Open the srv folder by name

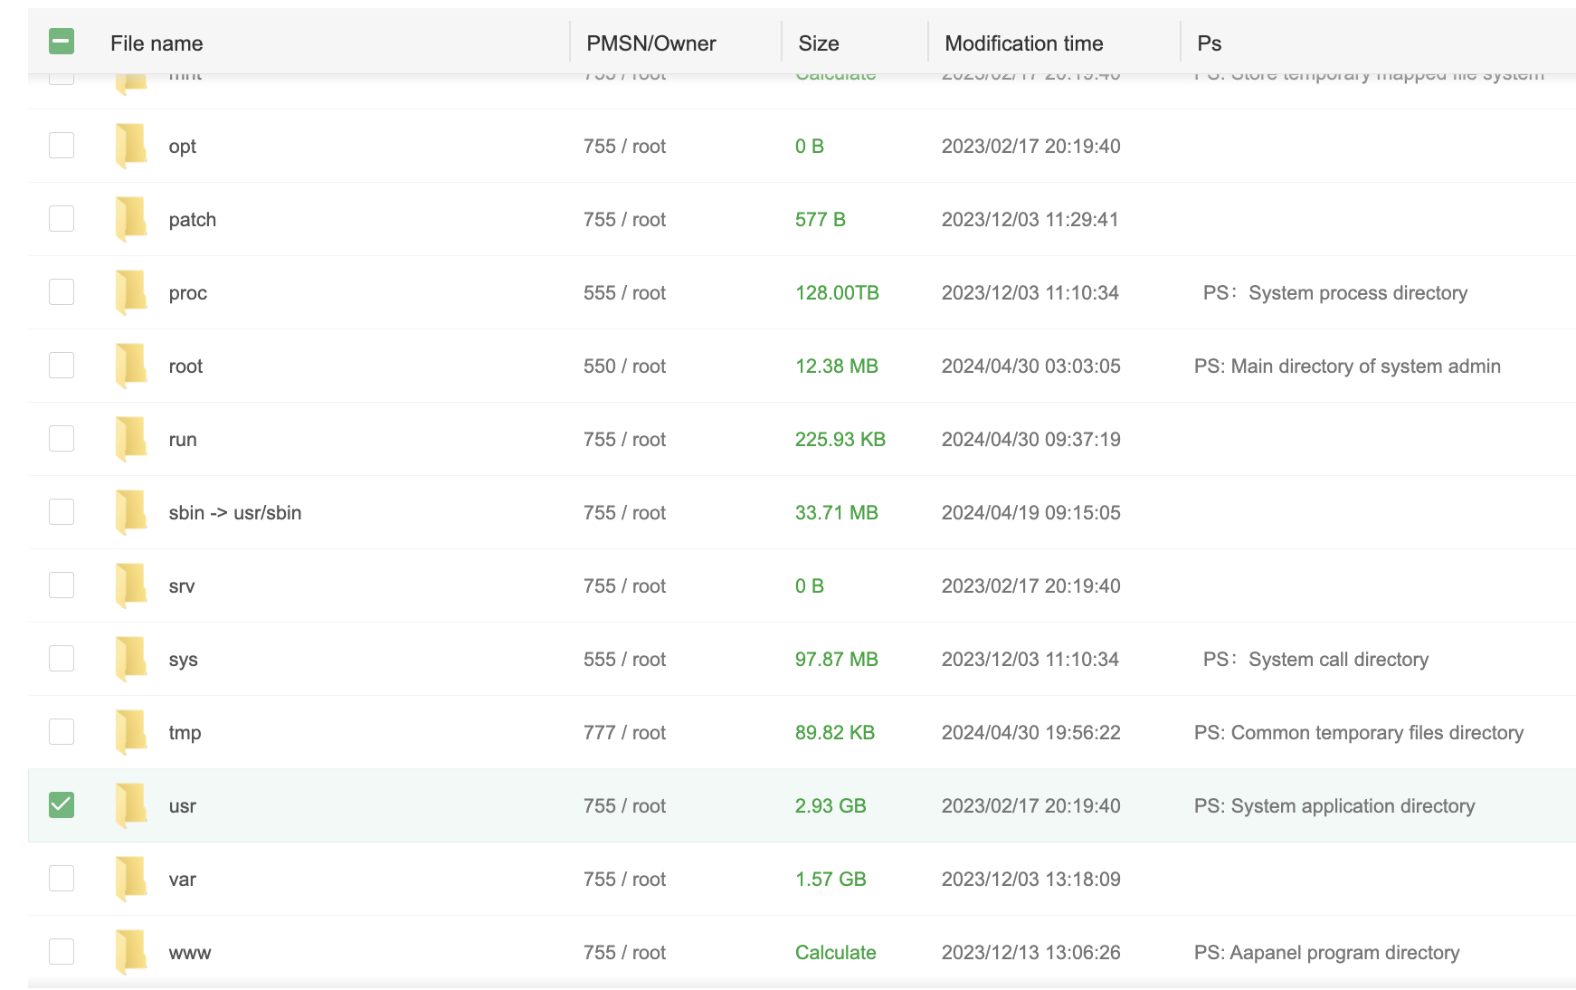182,586
